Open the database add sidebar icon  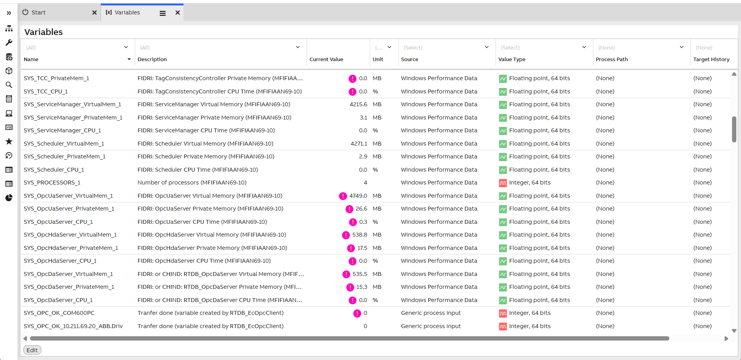tap(9, 57)
